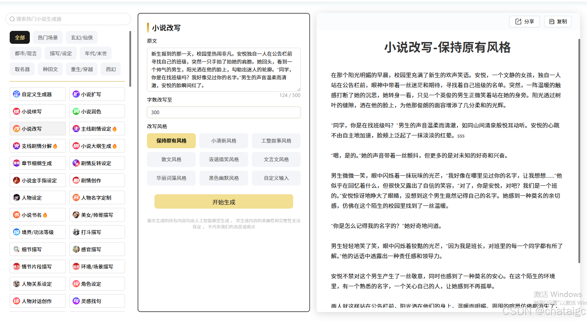The height and width of the screenshot is (321, 587).
Task: Click the 开始生成 button
Action: [x=224, y=202]
